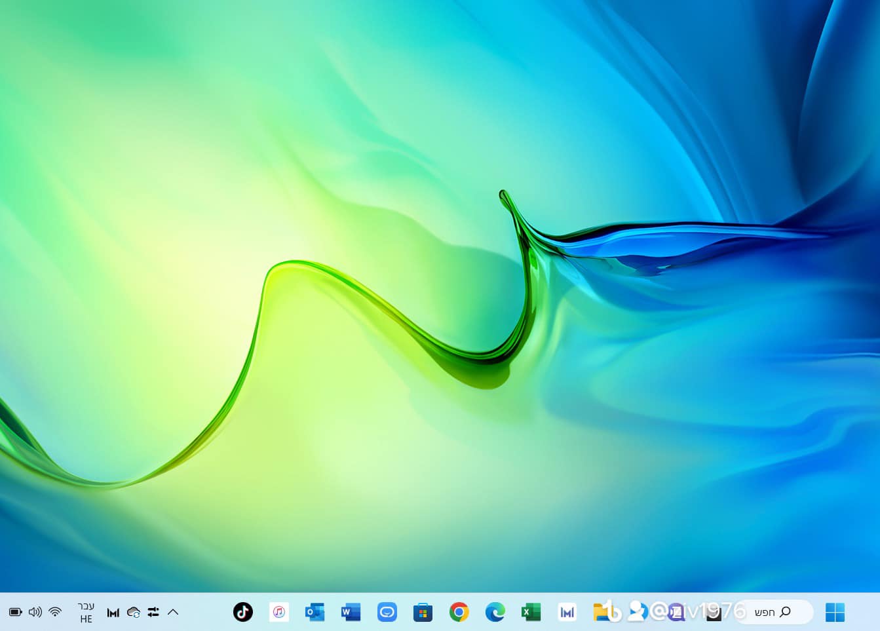Open OneDrive cloud sync tray icon

134,612
